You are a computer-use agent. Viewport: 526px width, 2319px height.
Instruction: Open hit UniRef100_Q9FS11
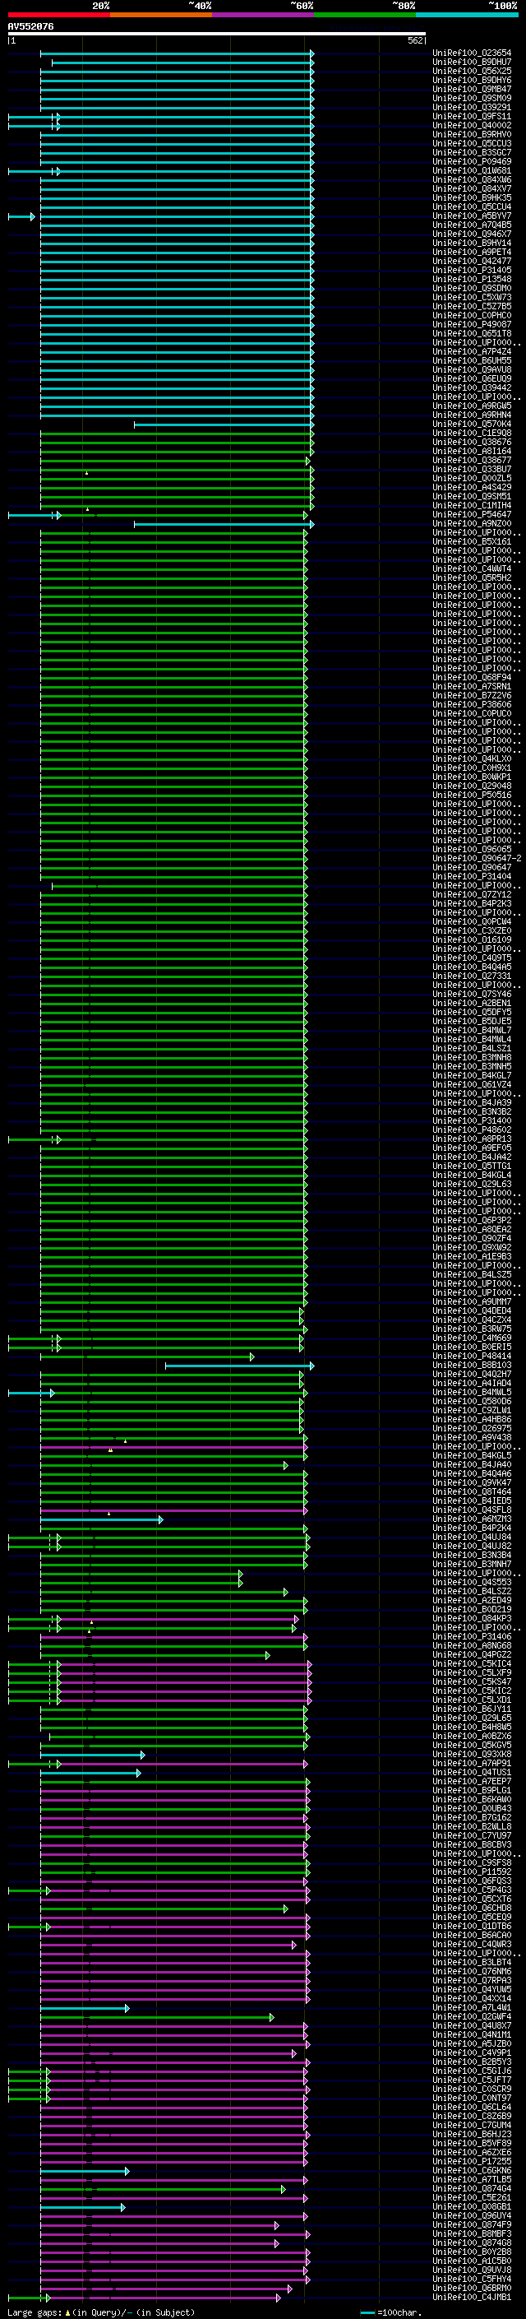tap(472, 116)
